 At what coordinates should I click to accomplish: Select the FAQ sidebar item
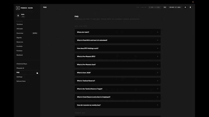tap(27, 73)
